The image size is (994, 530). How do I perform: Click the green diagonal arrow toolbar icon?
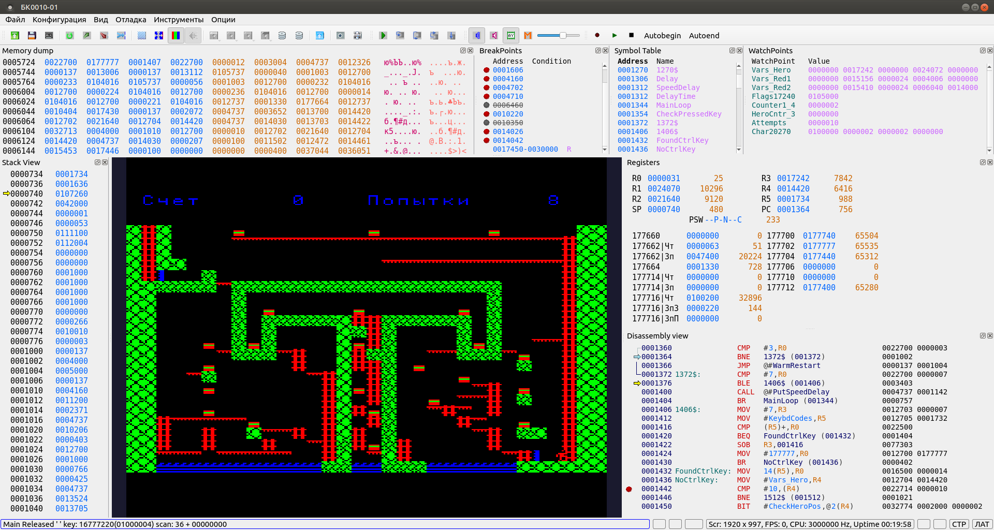pos(87,35)
